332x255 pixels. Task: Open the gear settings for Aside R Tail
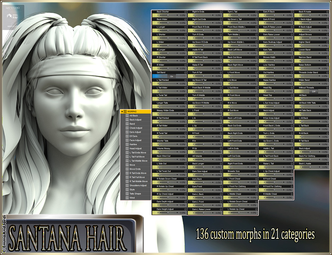221,50
